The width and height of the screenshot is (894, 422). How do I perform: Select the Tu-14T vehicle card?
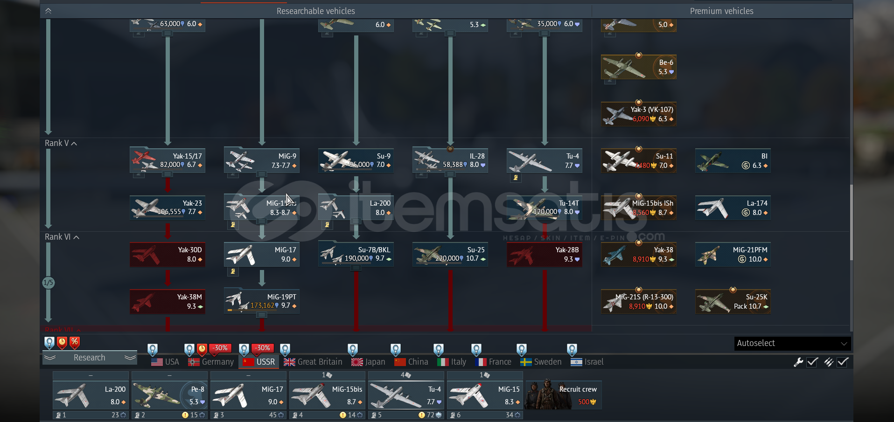[545, 208]
